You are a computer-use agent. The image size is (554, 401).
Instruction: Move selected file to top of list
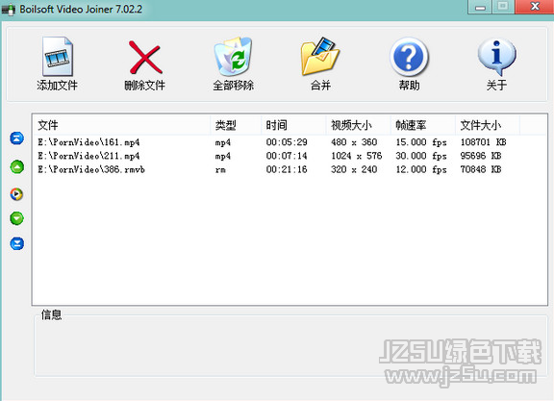[16, 138]
